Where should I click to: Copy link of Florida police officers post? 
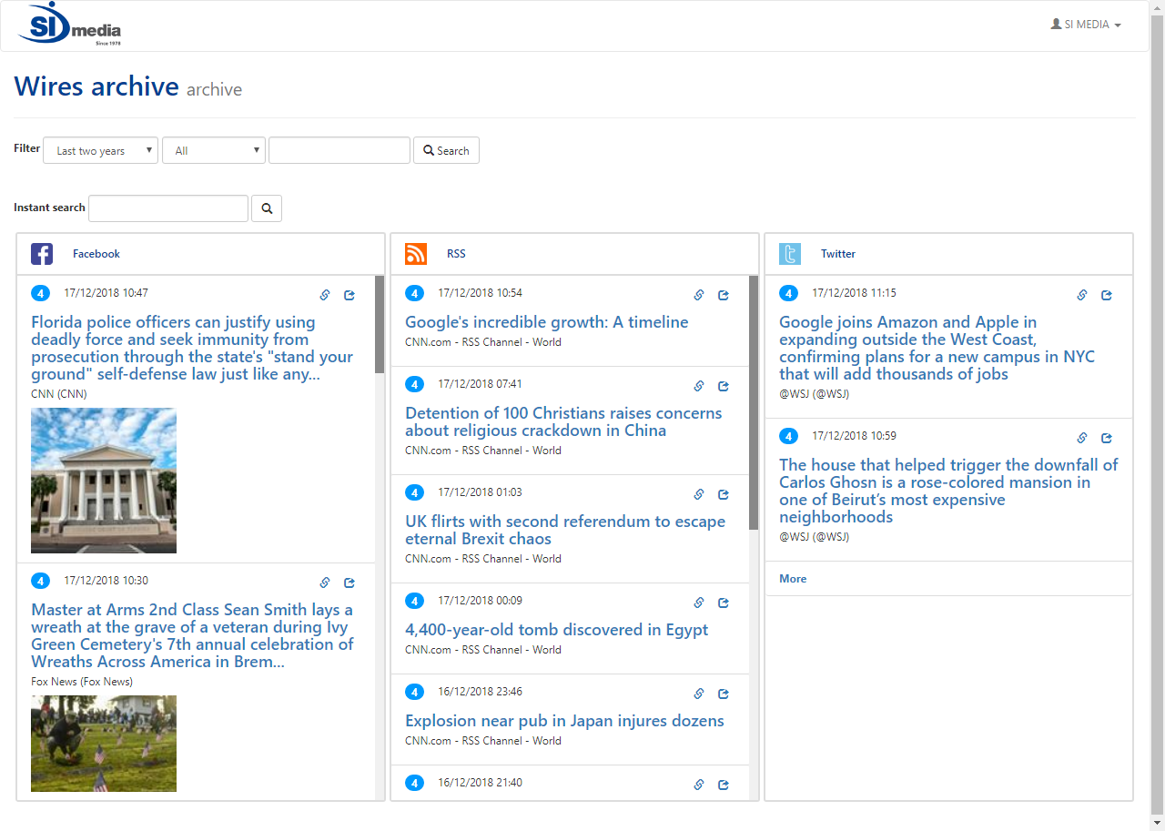pyautogui.click(x=325, y=295)
